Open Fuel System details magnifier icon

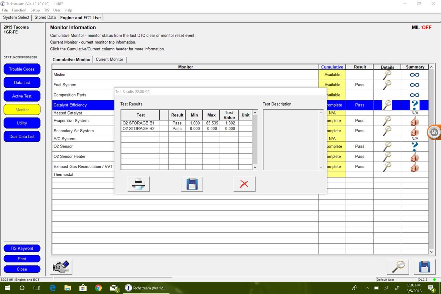click(x=387, y=85)
